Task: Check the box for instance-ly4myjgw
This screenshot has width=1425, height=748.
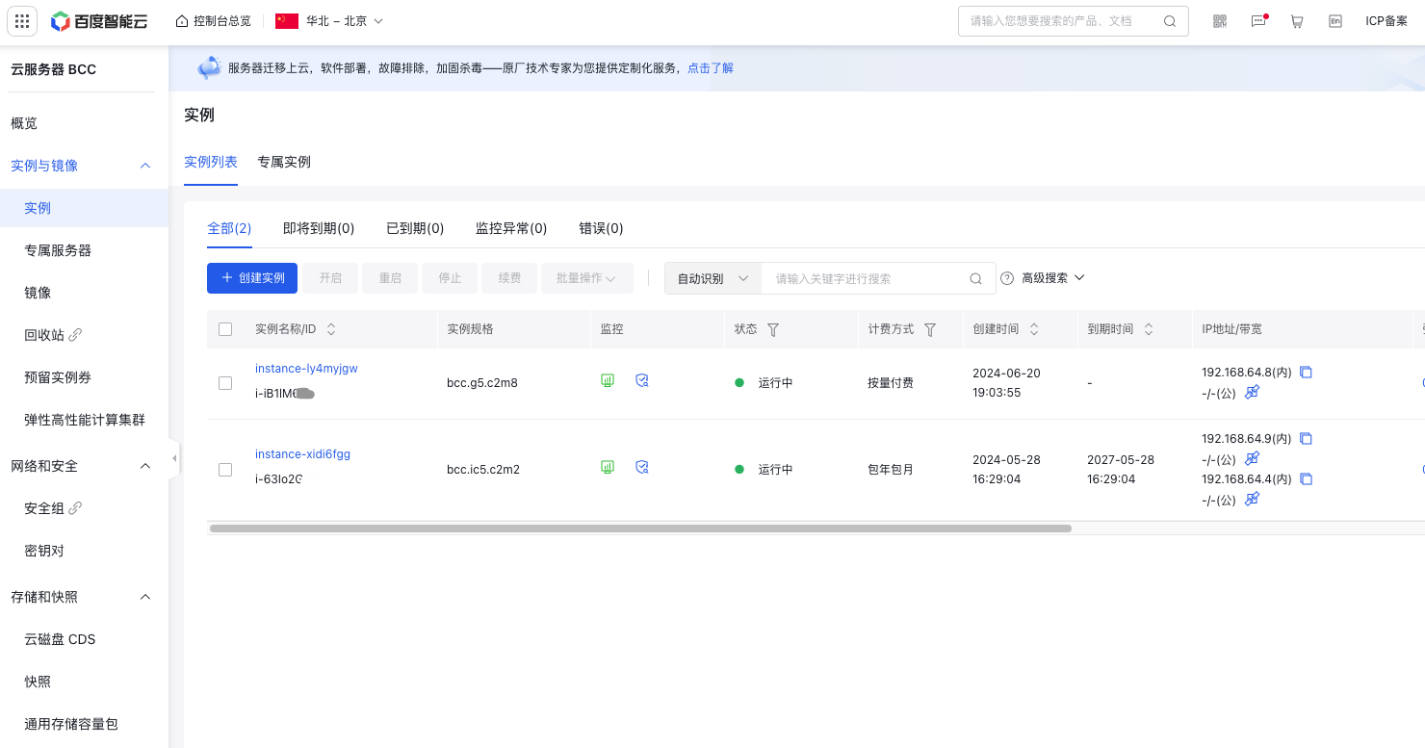Action: point(225,383)
